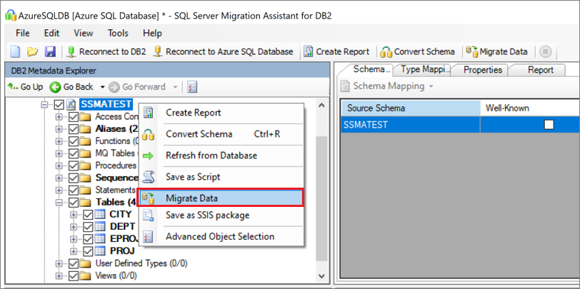Click the Open Project folder icon
This screenshot has width=580, height=289.
tap(33, 51)
